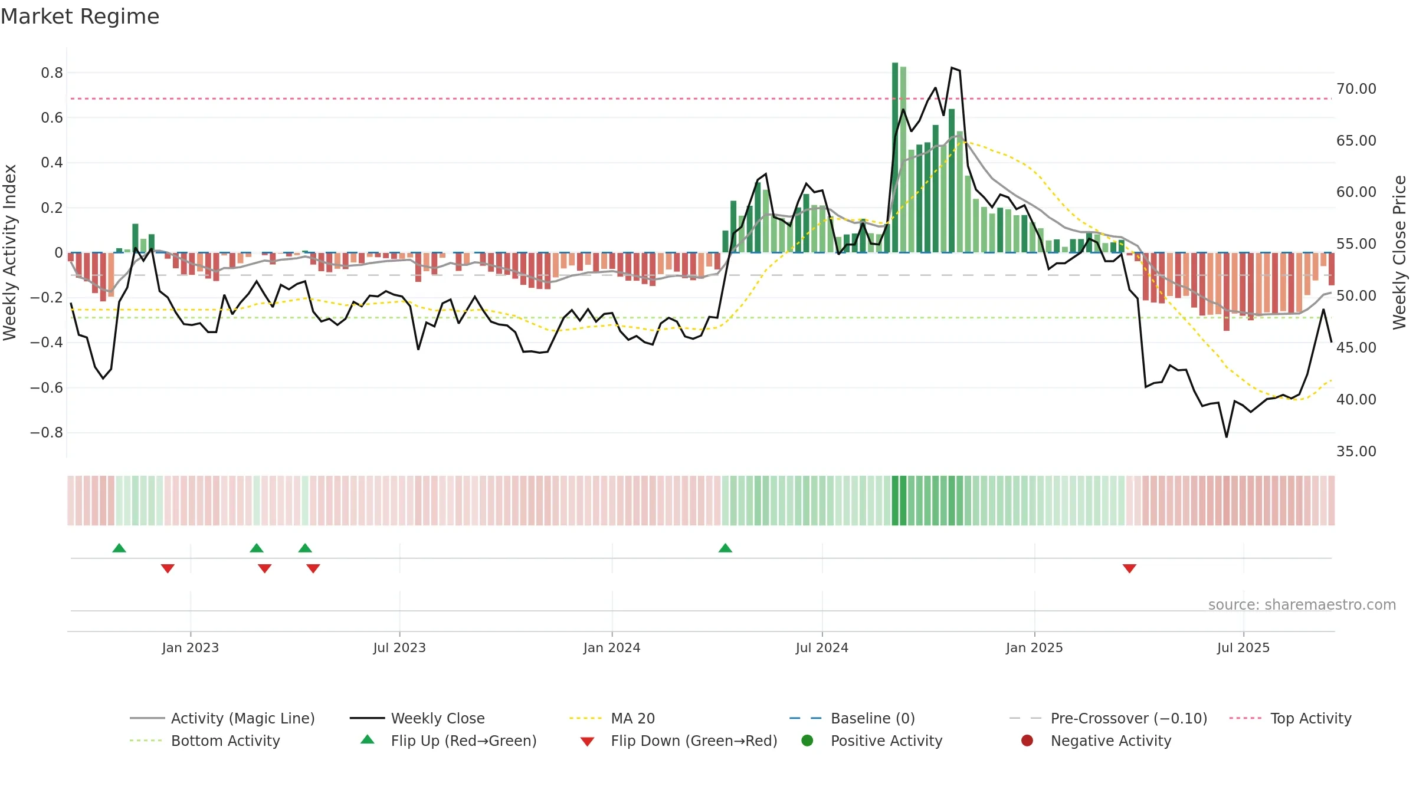Toggle MA 20 legend entry
Viewport: 1416px width, 796px height.
coord(612,718)
